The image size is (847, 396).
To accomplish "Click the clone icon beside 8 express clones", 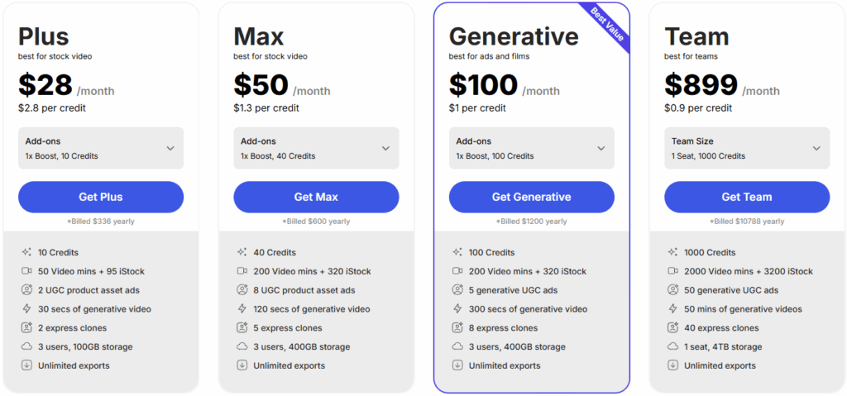I will 457,328.
